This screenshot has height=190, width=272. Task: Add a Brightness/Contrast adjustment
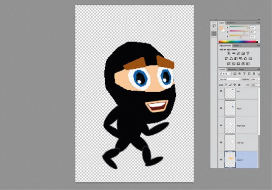click(229, 53)
